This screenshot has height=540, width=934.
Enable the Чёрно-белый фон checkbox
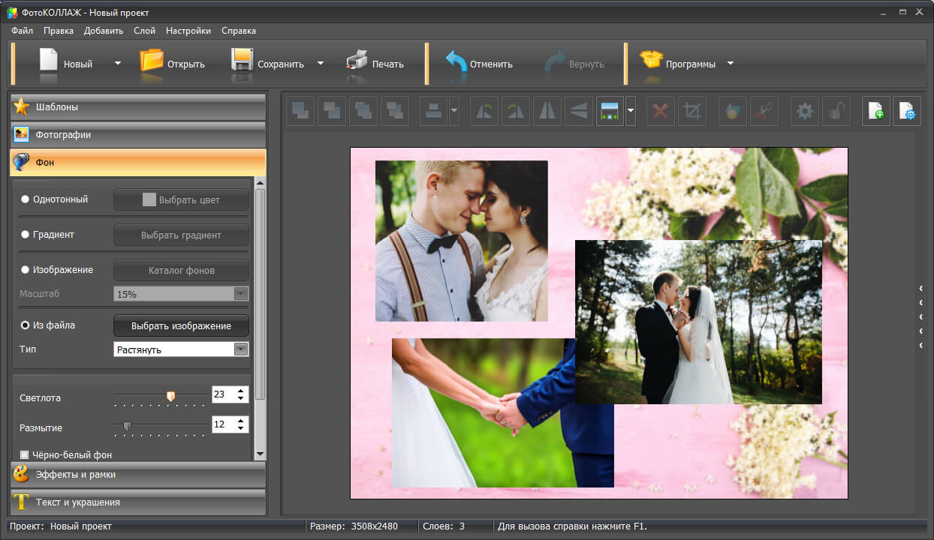(x=25, y=455)
